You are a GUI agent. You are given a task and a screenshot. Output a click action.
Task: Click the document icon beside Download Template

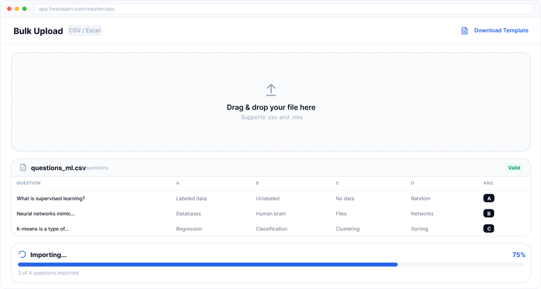tap(464, 30)
